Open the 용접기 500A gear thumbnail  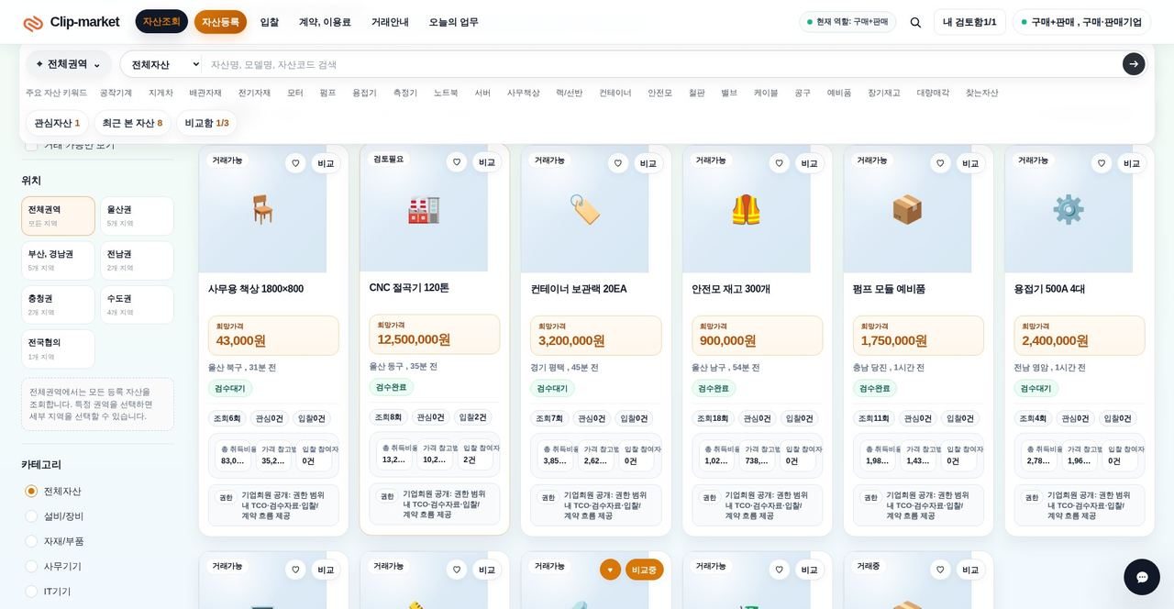1069,209
